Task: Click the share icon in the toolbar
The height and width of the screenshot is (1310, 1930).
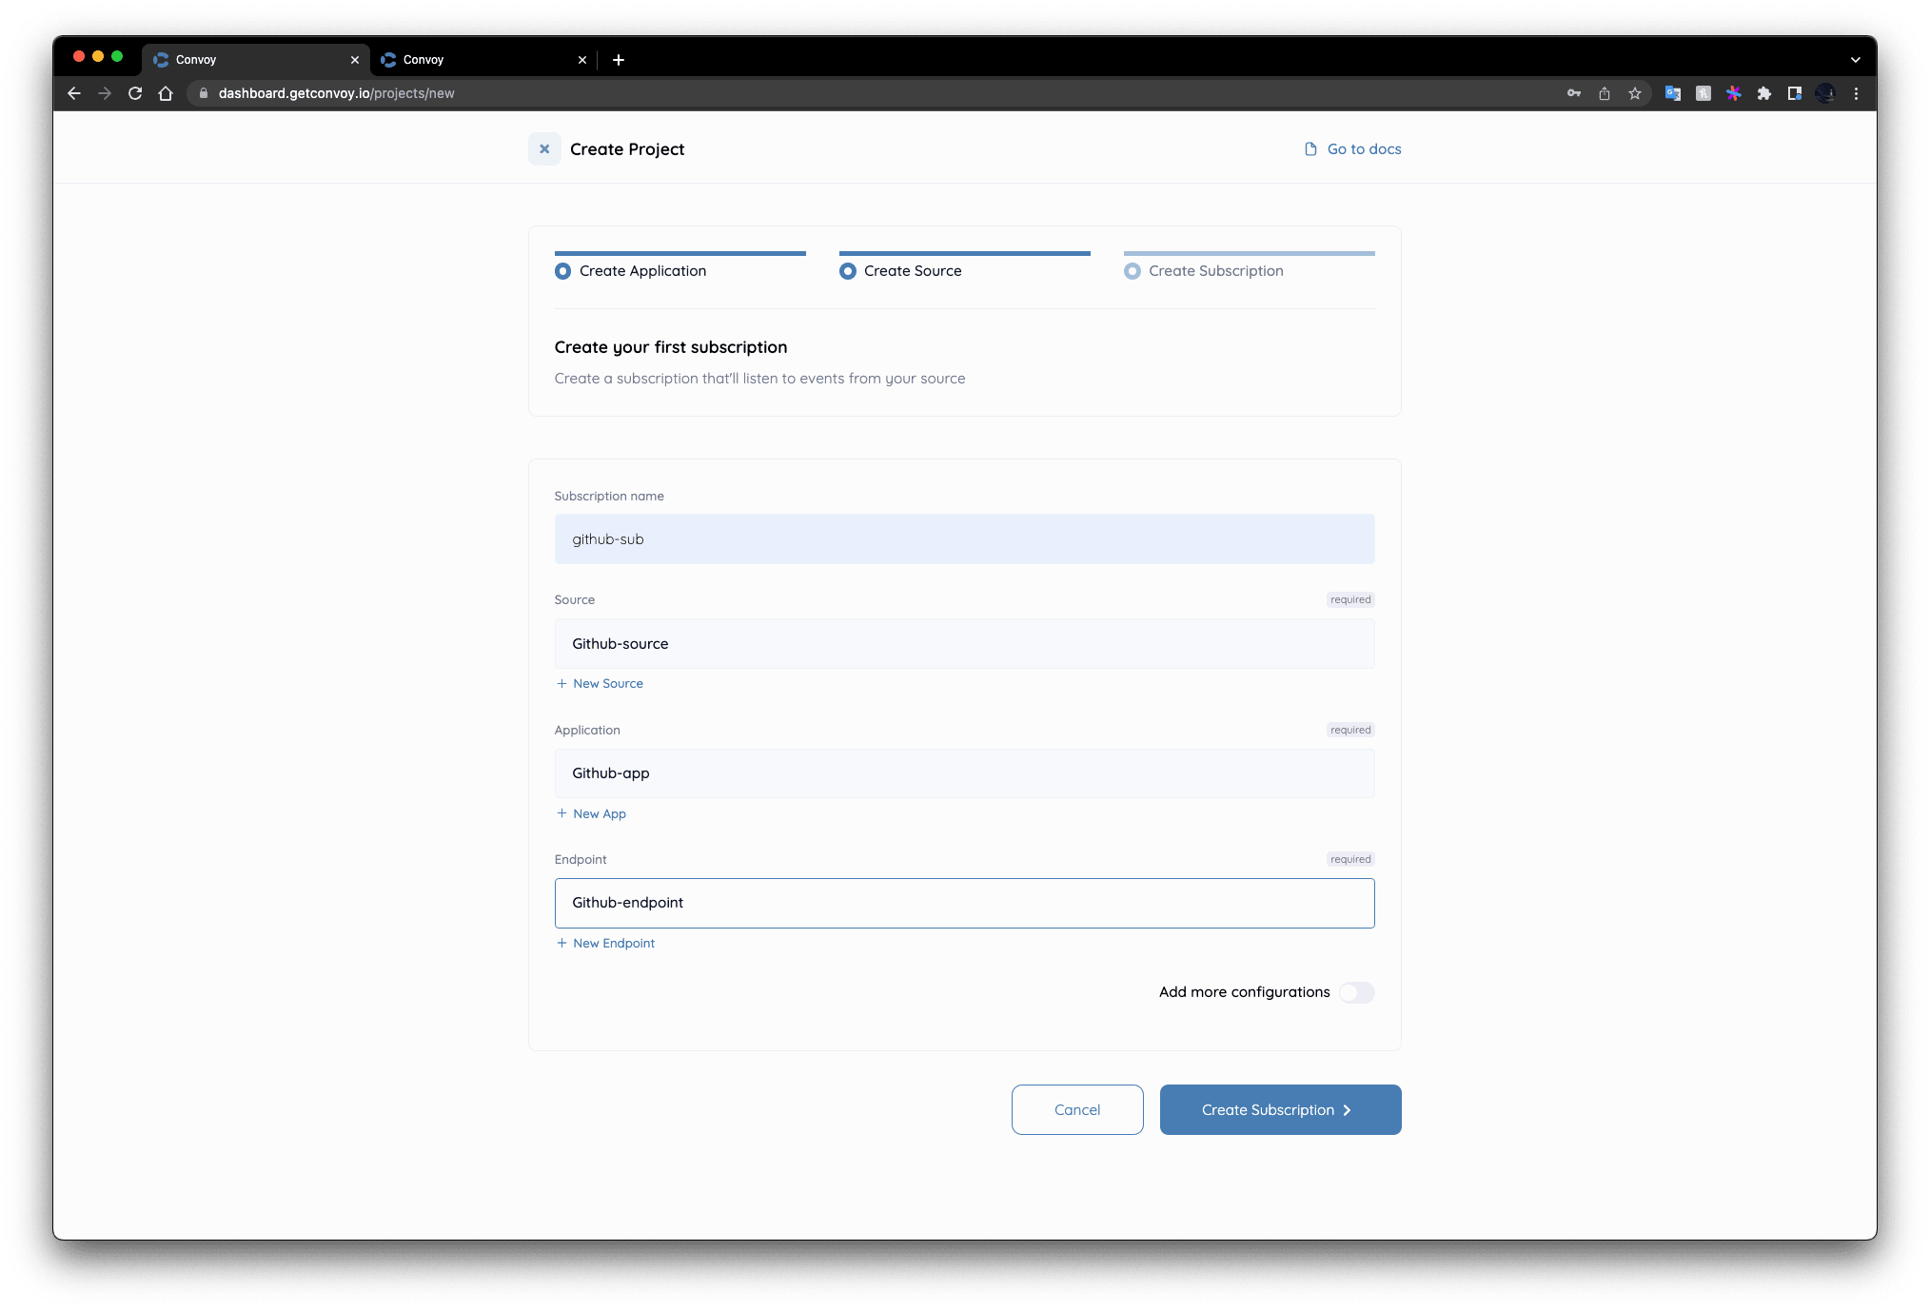Action: (x=1605, y=93)
